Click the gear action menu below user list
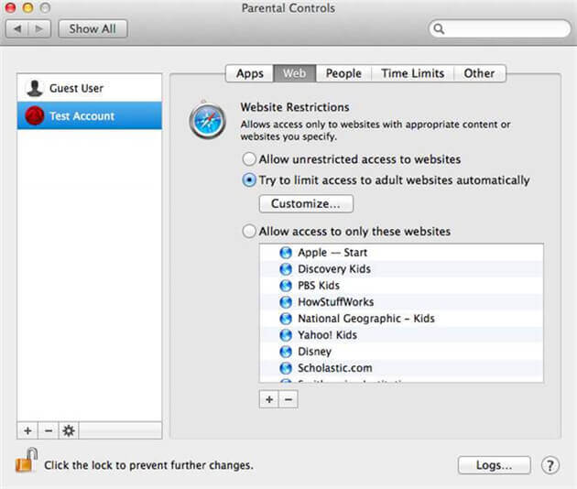 pyautogui.click(x=69, y=430)
